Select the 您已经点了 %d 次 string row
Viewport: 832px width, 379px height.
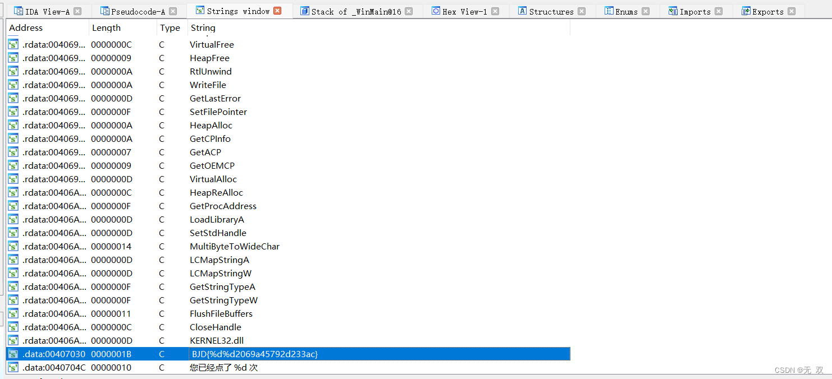click(225, 367)
